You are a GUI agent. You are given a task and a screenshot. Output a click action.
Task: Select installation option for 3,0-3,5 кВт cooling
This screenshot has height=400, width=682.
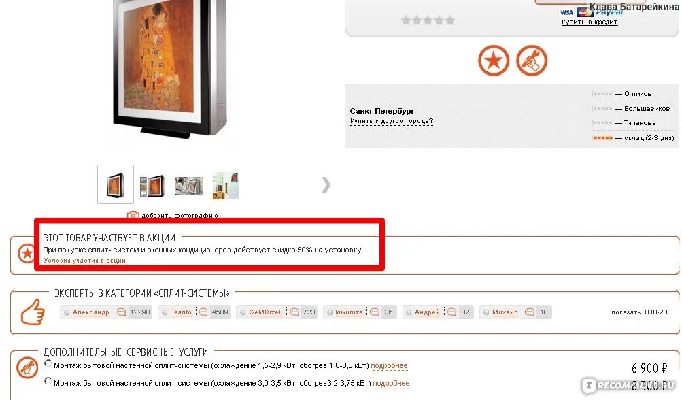pos(48,381)
